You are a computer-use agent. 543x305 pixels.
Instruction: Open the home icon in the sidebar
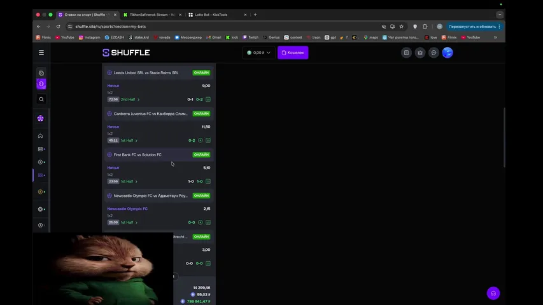(41, 136)
